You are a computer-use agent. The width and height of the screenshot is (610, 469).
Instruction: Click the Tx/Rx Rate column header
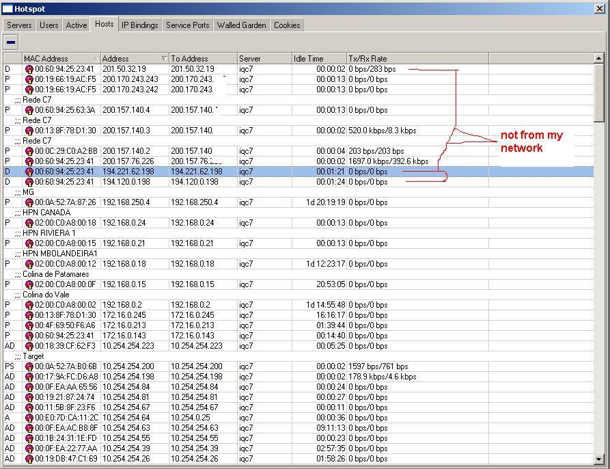click(417, 58)
